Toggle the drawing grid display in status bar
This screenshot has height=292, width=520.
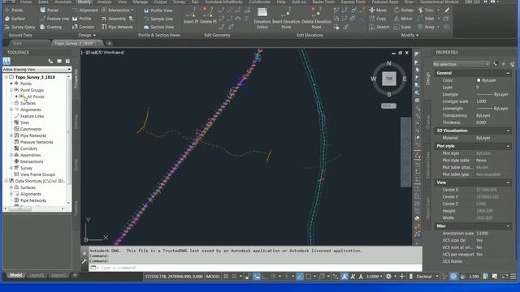(226, 277)
